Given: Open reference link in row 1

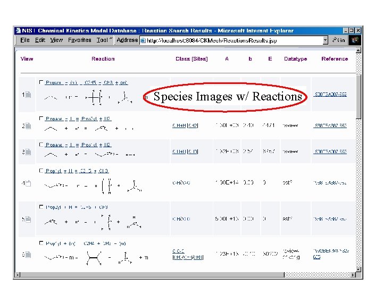Looking at the screenshot, I should pos(330,94).
